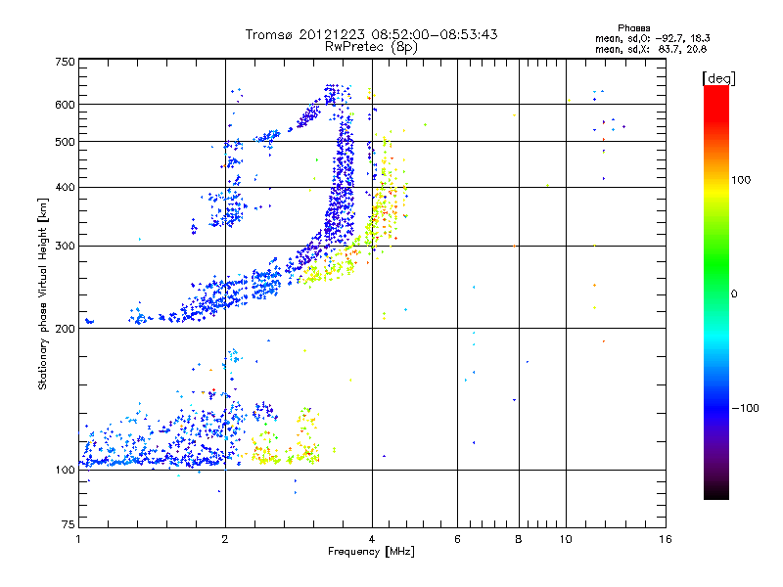Click the y-axis tick label '500'

tap(66, 142)
